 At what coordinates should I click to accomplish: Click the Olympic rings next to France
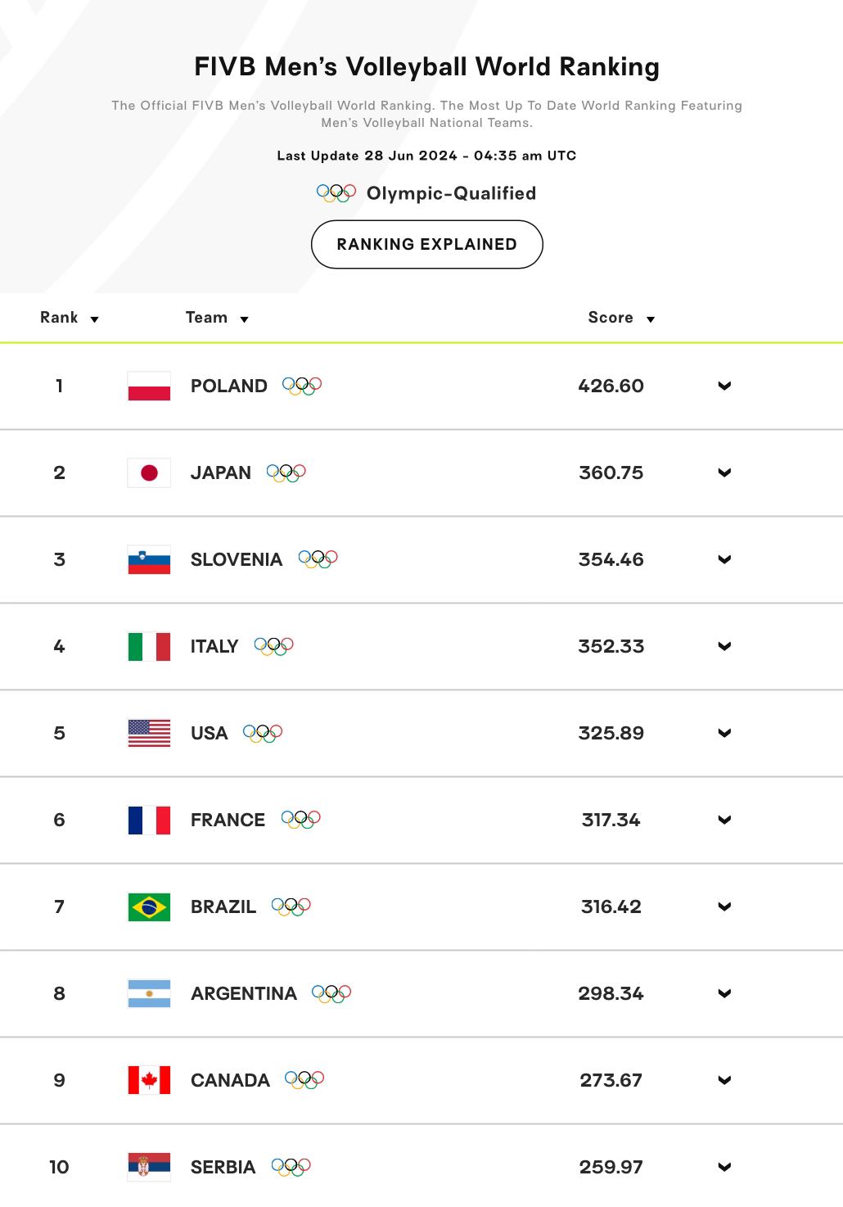click(301, 820)
